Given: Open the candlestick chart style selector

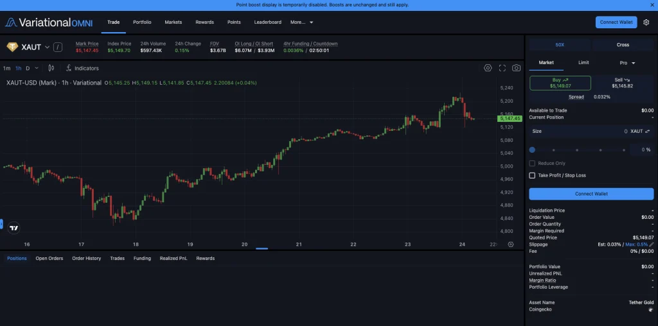Looking at the screenshot, I should point(51,68).
